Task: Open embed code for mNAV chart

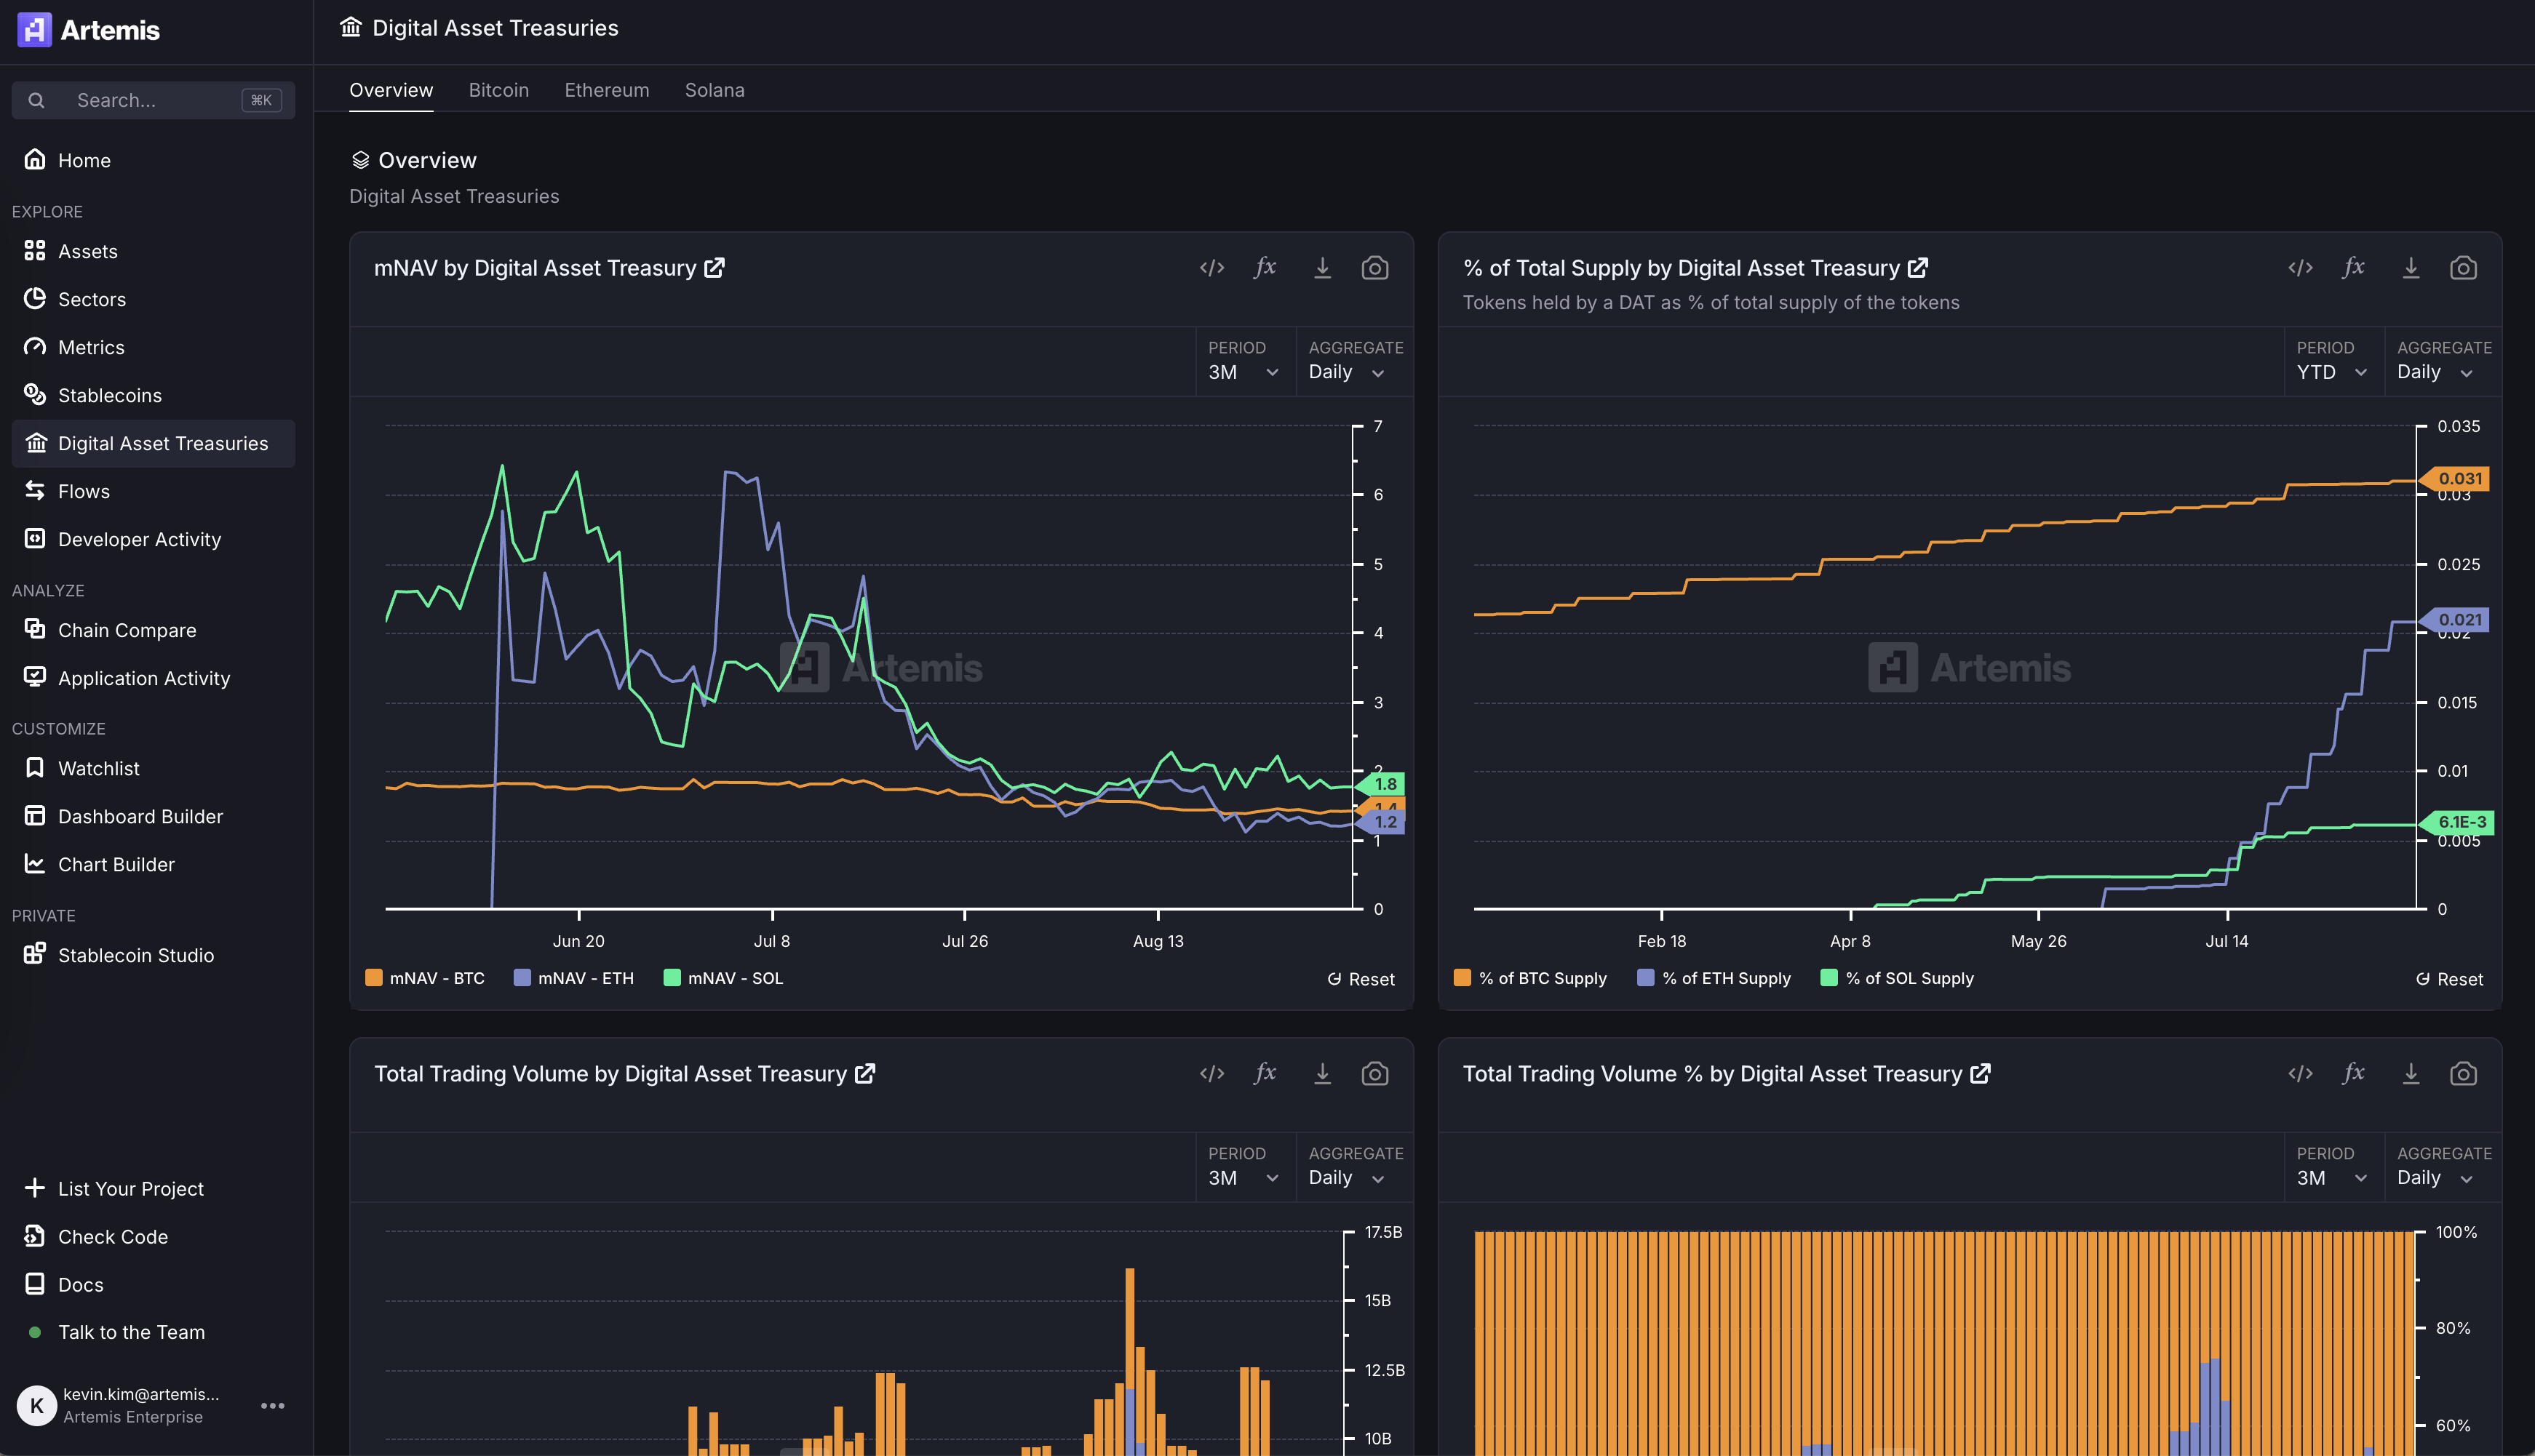Action: [x=1211, y=268]
